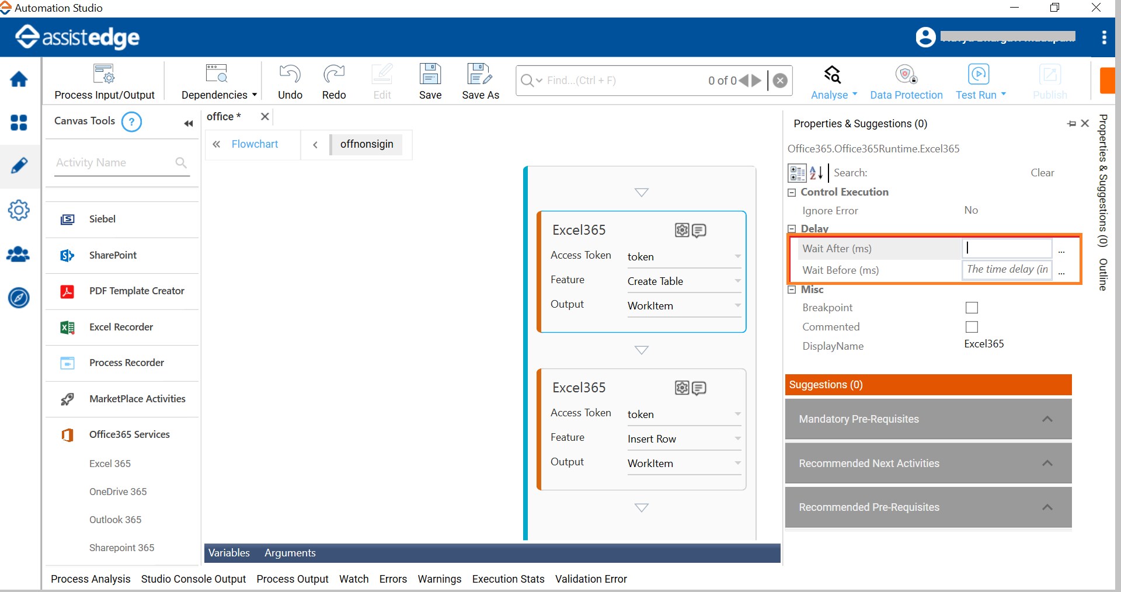Image resolution: width=1121 pixels, height=592 pixels.
Task: Click the Undo arrow icon
Action: tap(290, 75)
